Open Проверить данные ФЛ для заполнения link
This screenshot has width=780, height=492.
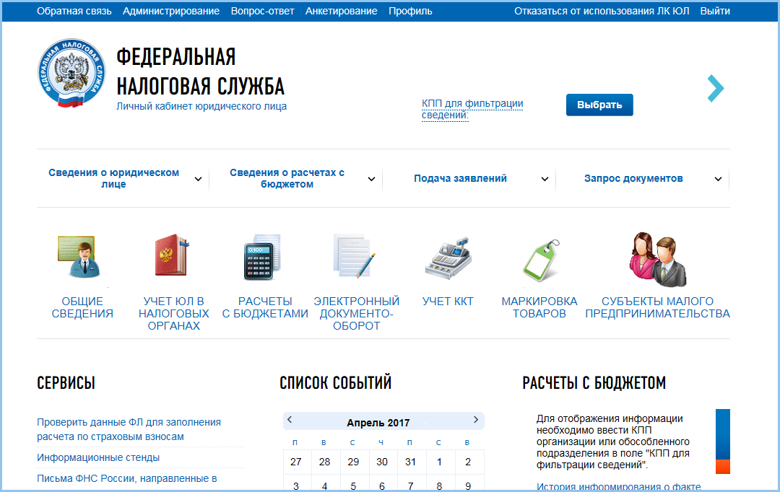[129, 429]
